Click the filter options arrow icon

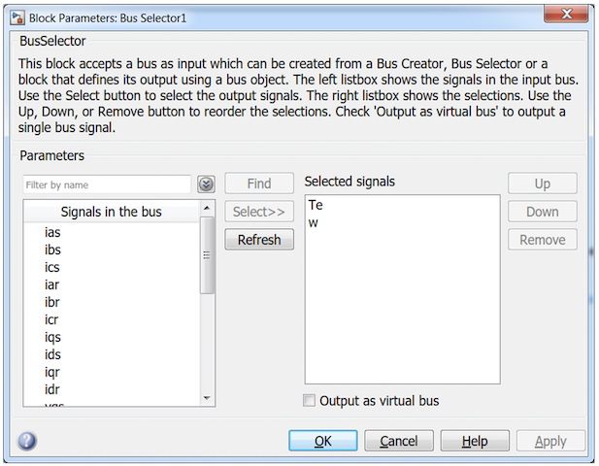tap(206, 183)
